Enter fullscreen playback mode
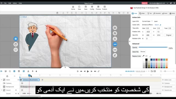This screenshot has width=176, height=99. pos(98,71)
